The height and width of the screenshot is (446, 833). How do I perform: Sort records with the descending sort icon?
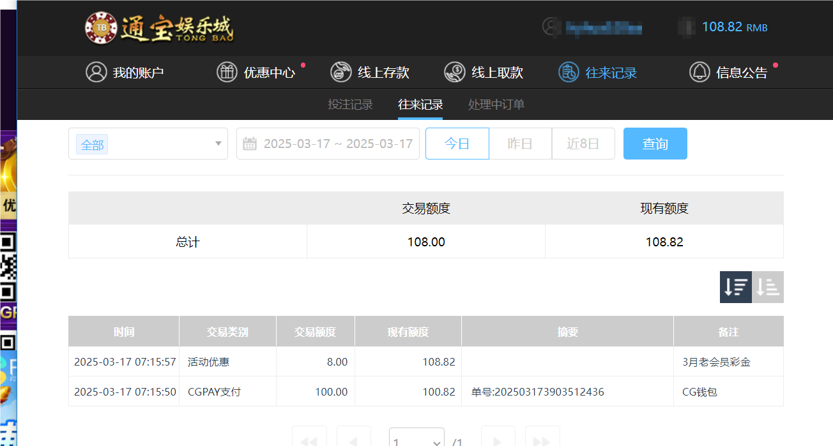tap(735, 287)
